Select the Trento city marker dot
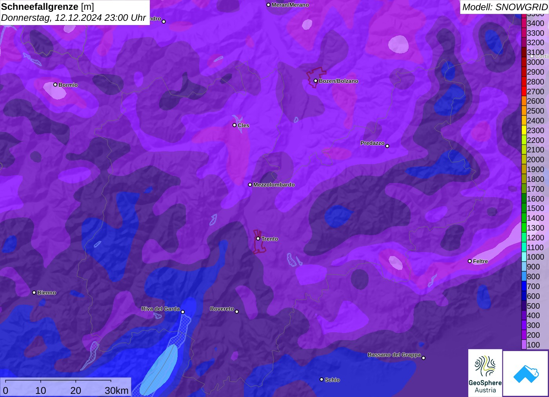The height and width of the screenshot is (397, 549). coord(258,238)
